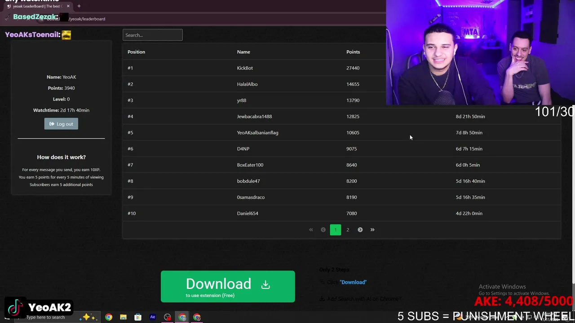Select Daniel654 name cell
Viewport: 575px width, 323px height.
pyautogui.click(x=248, y=214)
